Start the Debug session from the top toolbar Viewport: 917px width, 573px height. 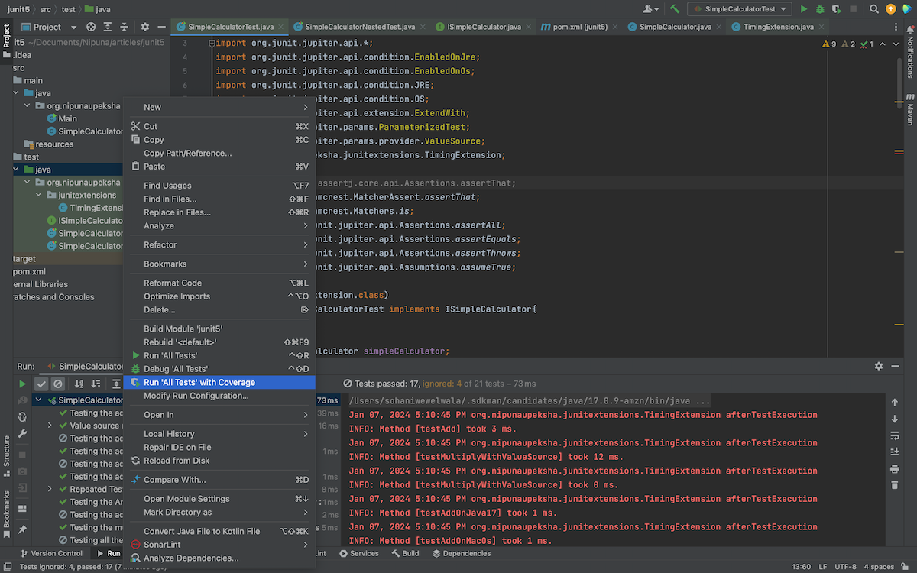click(820, 8)
